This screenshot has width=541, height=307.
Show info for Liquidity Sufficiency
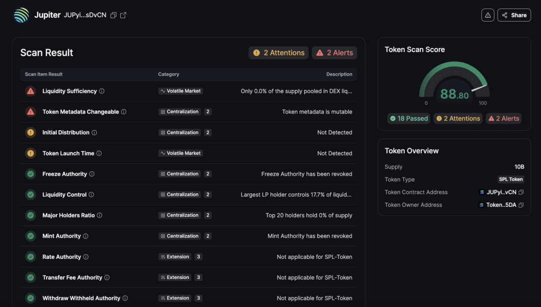click(x=102, y=91)
